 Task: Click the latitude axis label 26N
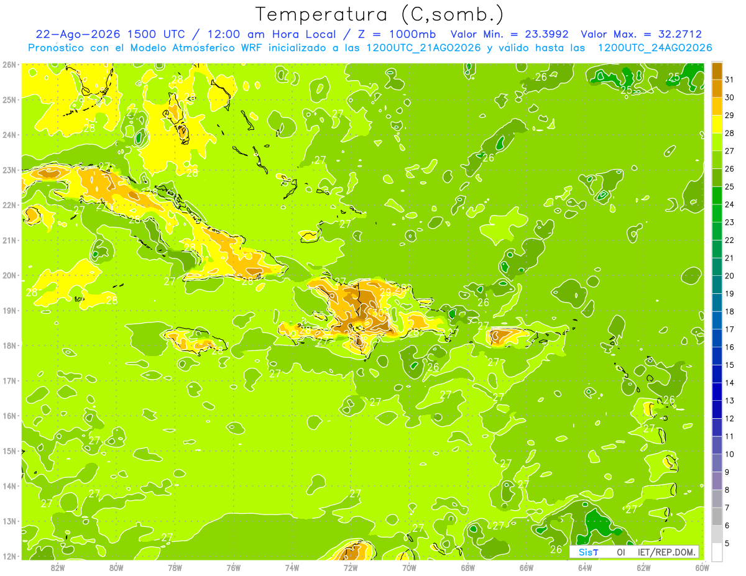pyautogui.click(x=9, y=65)
